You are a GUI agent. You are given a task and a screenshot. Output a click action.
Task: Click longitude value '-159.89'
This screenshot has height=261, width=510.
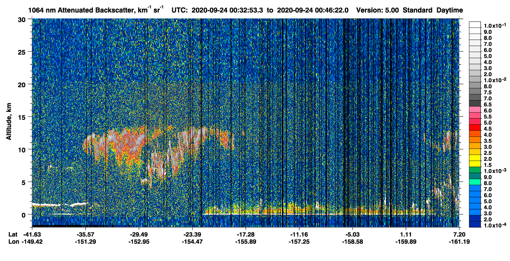(x=406, y=241)
